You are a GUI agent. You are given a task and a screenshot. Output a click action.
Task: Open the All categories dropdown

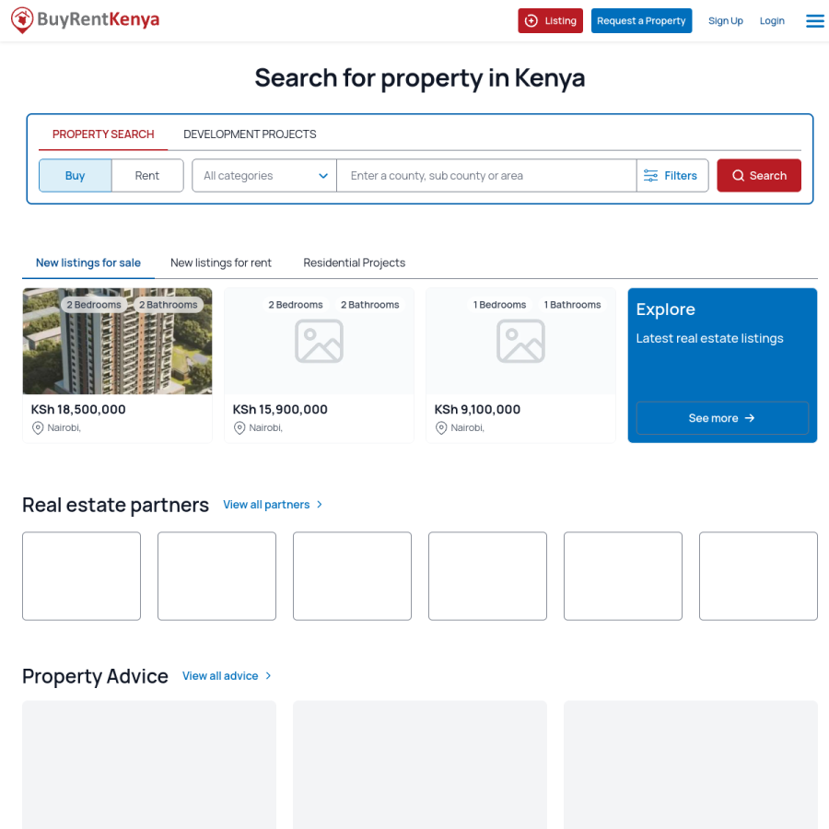[x=264, y=176]
